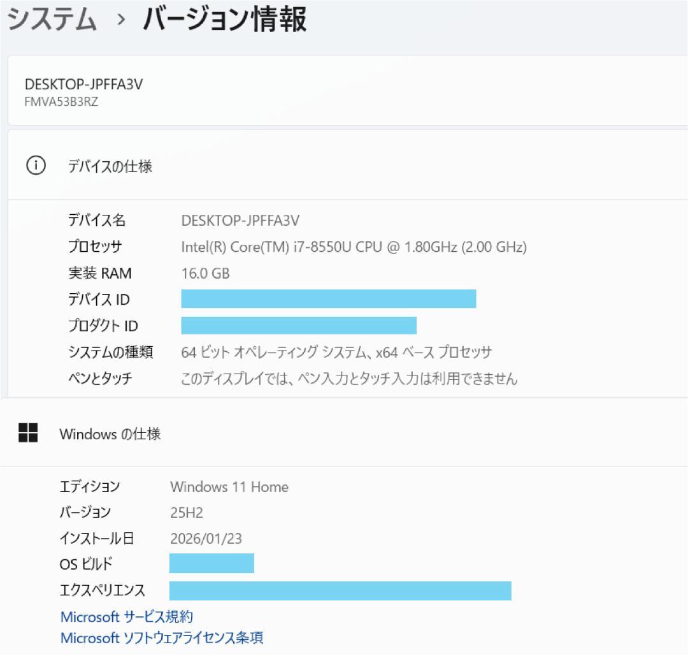Collapse the Windows の仕様 section

coord(111,434)
